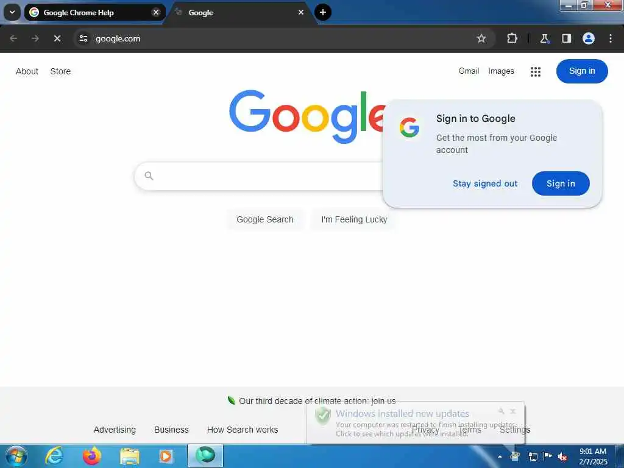
Task: Open the Store link
Action: point(60,71)
